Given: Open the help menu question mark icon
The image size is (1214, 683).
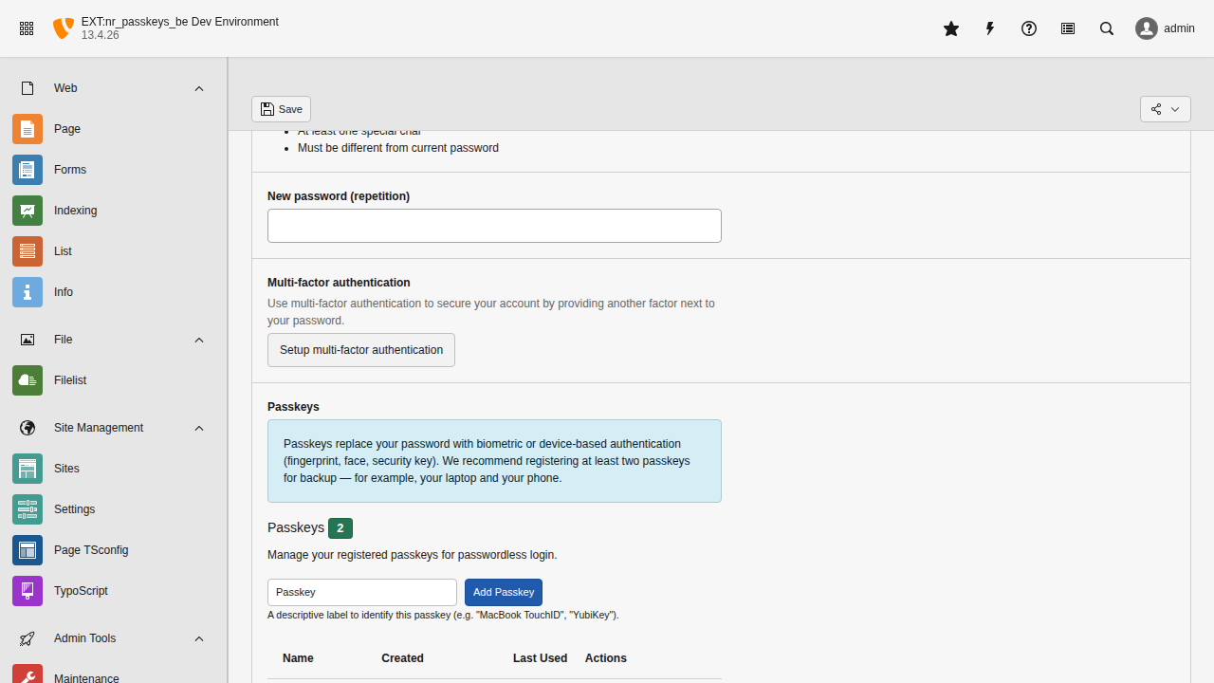Looking at the screenshot, I should tap(1029, 28).
